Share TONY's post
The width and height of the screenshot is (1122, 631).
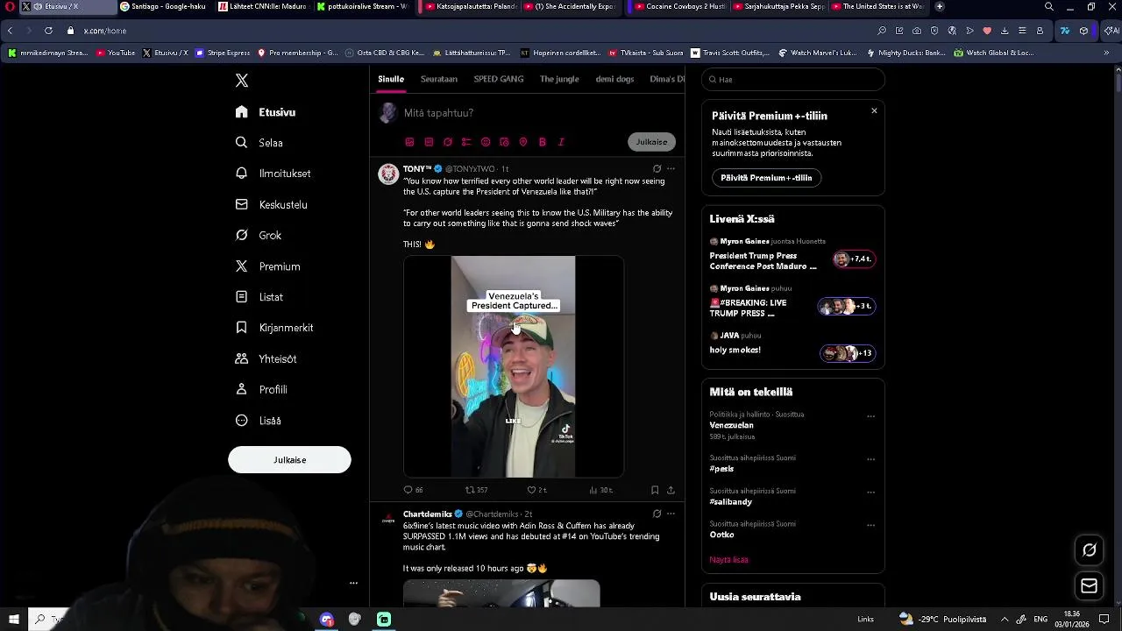coord(671,490)
